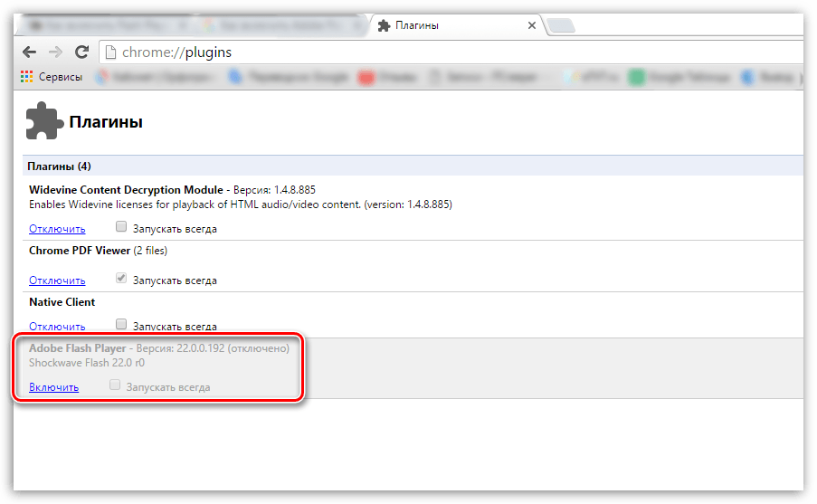
Task: Click the forward navigation arrow
Action: pos(55,52)
